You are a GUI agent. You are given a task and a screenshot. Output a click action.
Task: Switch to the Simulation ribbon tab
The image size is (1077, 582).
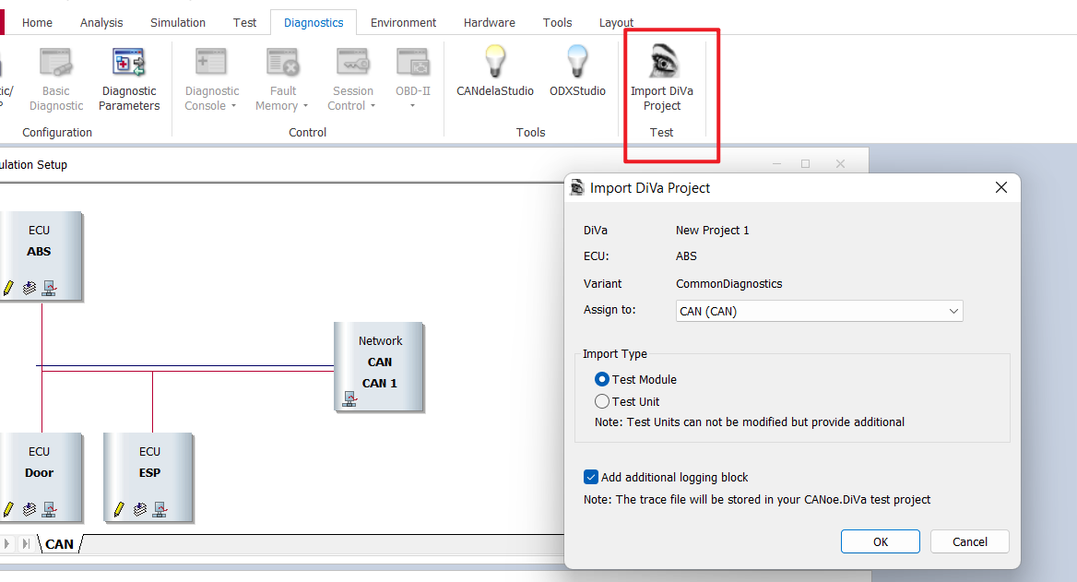[178, 23]
